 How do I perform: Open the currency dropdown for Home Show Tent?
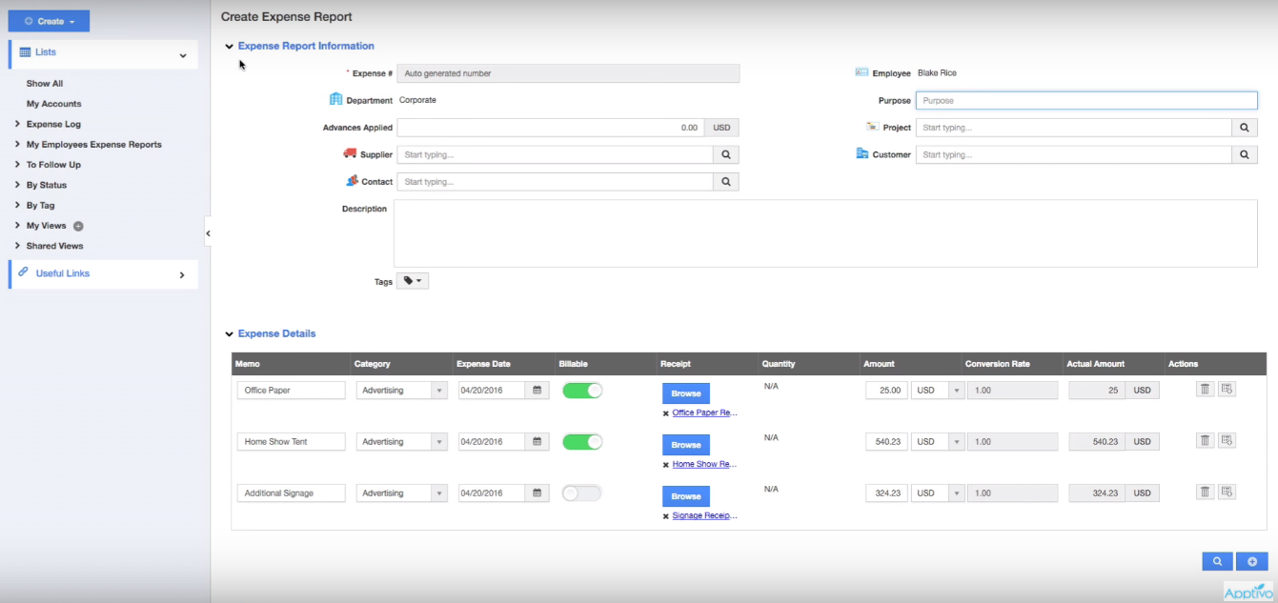[958, 441]
